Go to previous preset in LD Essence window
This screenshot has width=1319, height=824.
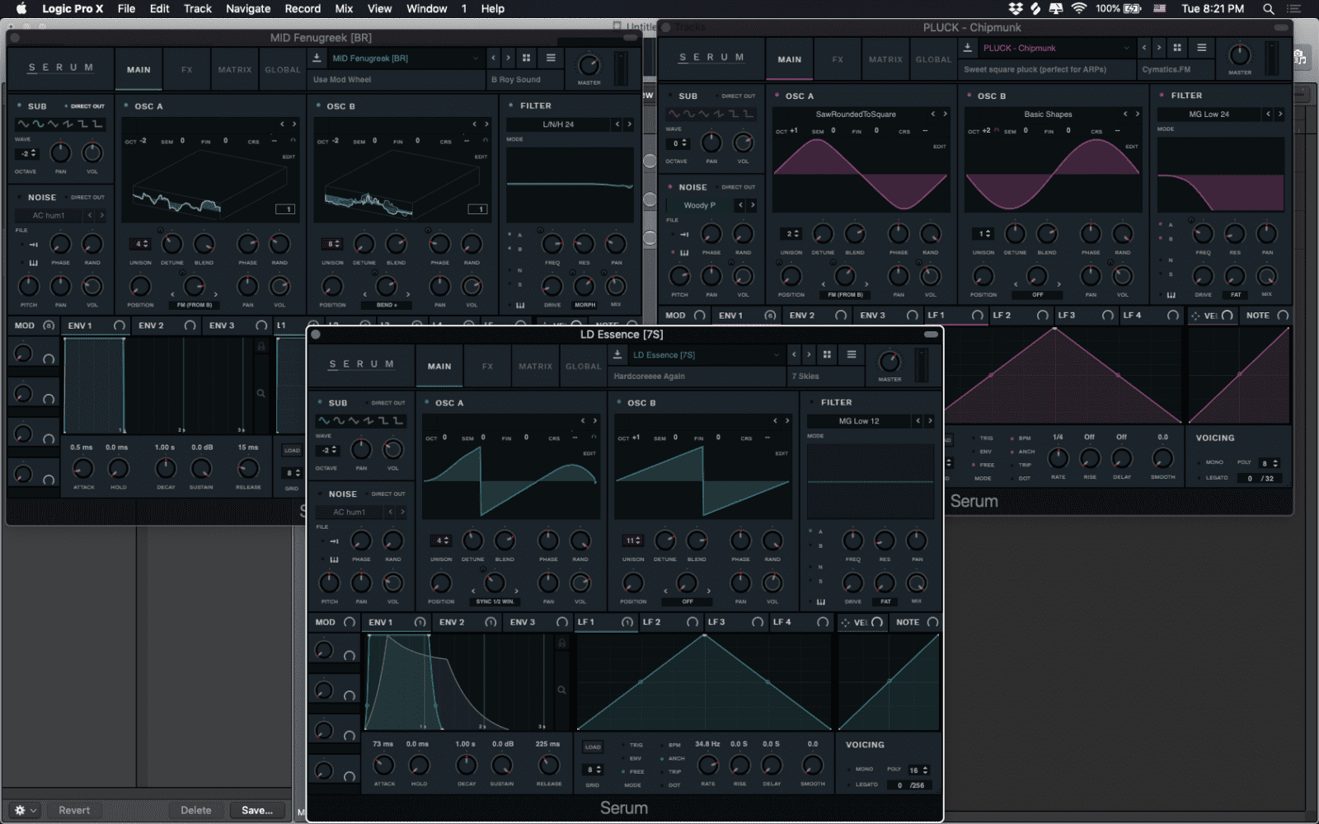pyautogui.click(x=794, y=354)
